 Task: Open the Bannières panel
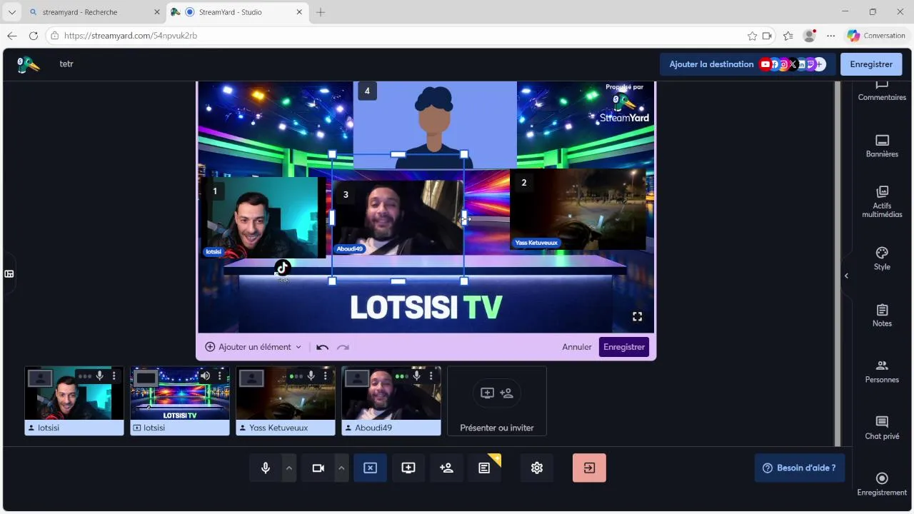pos(882,146)
